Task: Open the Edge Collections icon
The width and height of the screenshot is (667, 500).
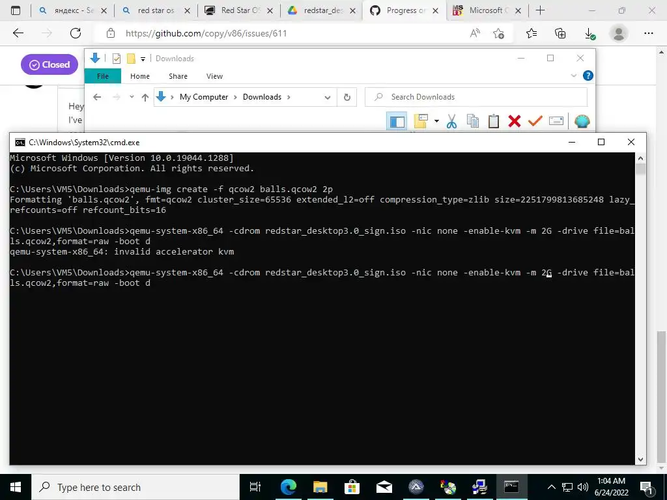Action: pos(560,33)
